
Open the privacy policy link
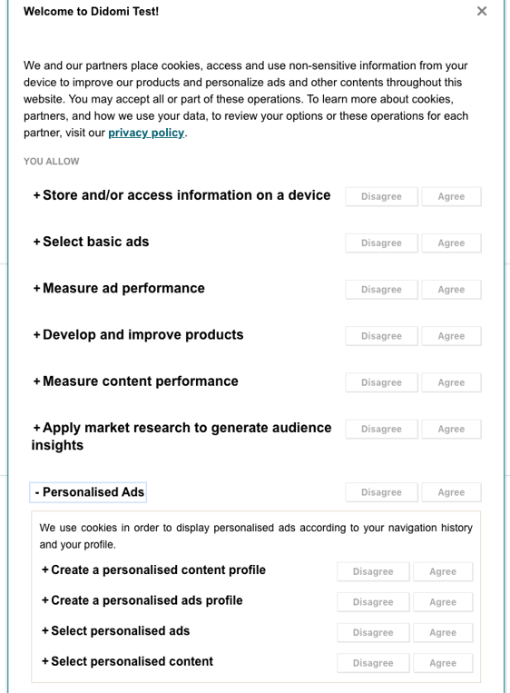(x=146, y=133)
